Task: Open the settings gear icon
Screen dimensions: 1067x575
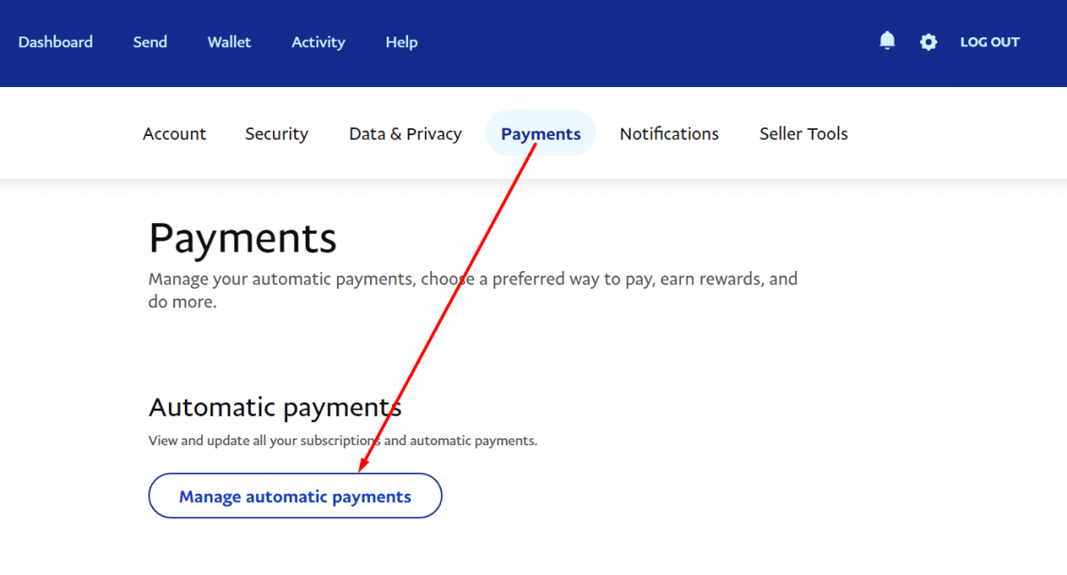Action: coord(928,42)
